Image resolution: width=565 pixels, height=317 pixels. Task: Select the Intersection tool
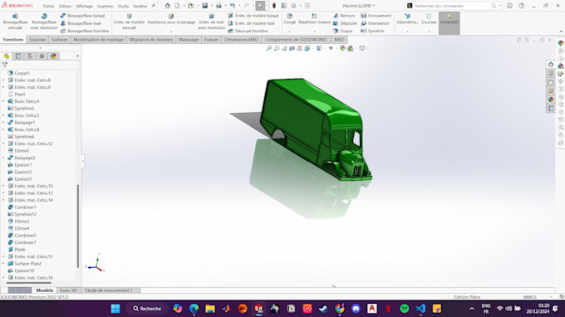pos(375,23)
